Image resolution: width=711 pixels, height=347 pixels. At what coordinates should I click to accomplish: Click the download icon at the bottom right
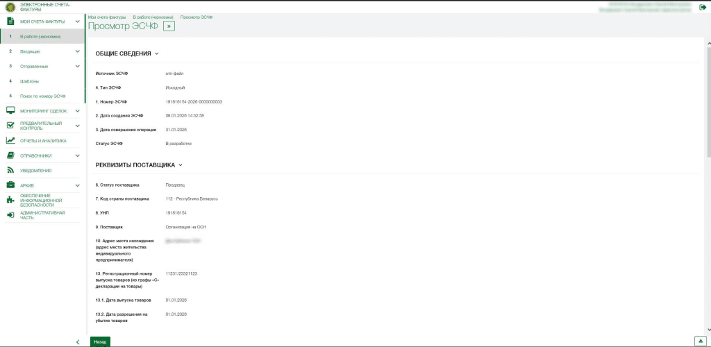pyautogui.click(x=701, y=341)
